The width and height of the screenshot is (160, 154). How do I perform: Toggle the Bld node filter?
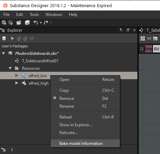(156, 49)
